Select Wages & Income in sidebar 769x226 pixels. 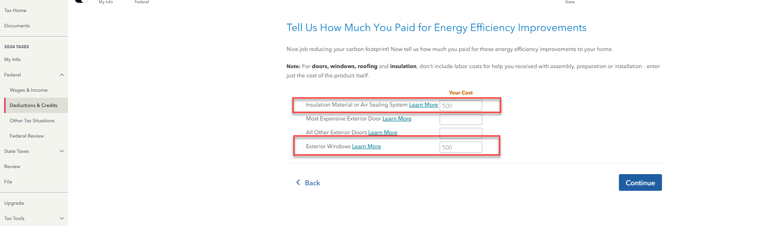29,90
